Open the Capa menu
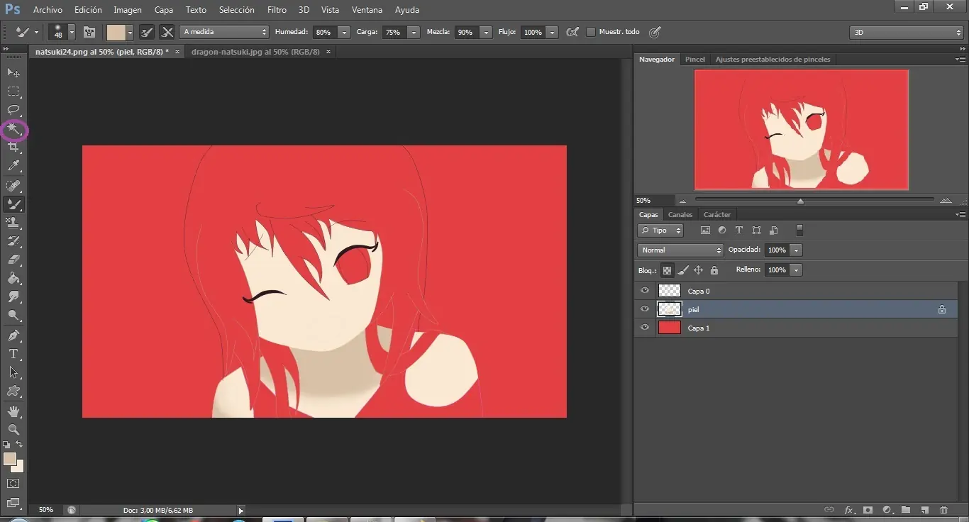The image size is (969, 522). click(164, 10)
